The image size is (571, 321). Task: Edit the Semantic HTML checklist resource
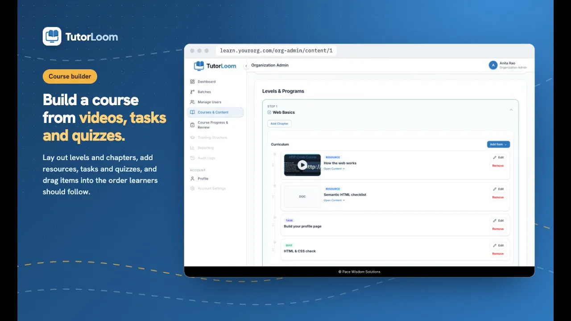[498, 189]
